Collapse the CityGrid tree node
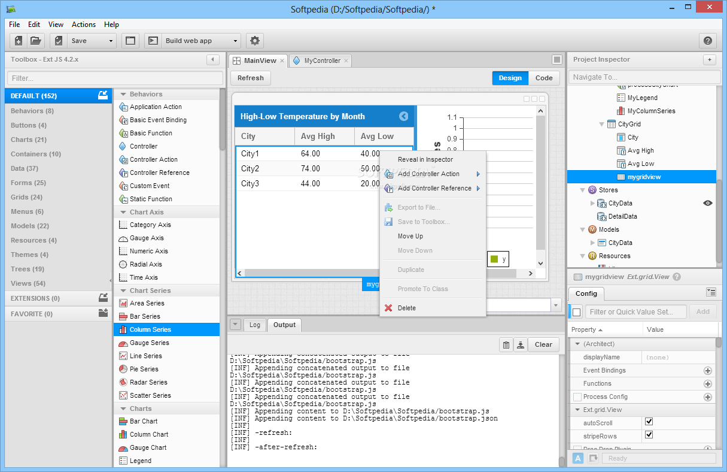 coord(601,124)
